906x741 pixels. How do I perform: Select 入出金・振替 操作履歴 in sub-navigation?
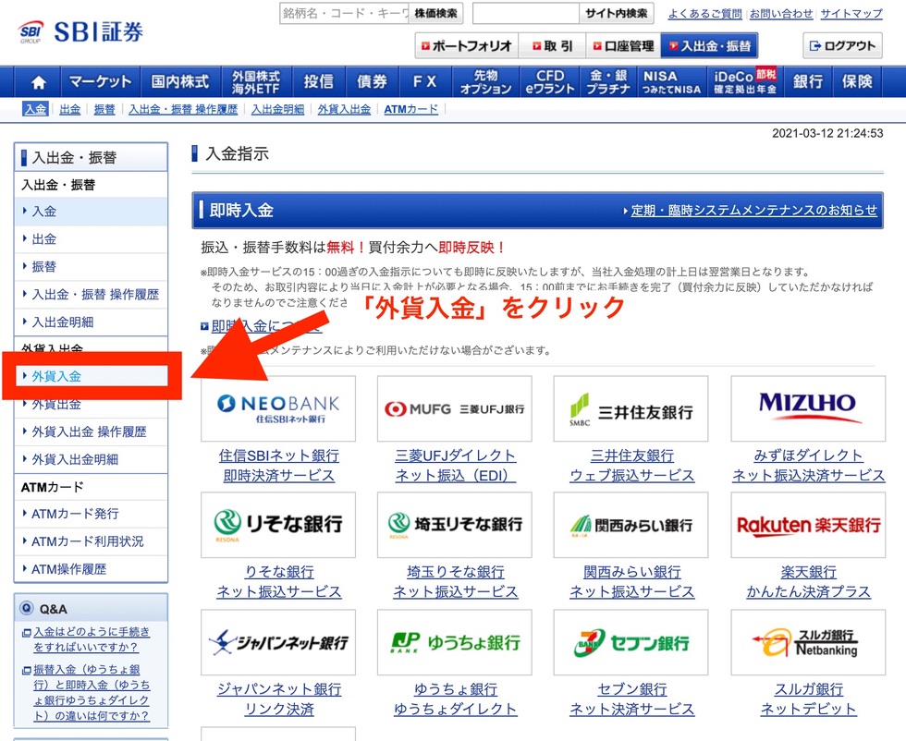[183, 109]
